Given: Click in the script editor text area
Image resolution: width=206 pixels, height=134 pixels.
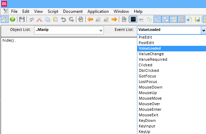Looking at the screenshot, I should [69, 86].
